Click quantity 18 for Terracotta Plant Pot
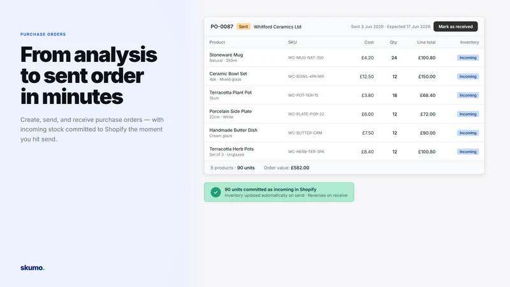Image resolution: width=510 pixels, height=287 pixels. pyautogui.click(x=395, y=95)
